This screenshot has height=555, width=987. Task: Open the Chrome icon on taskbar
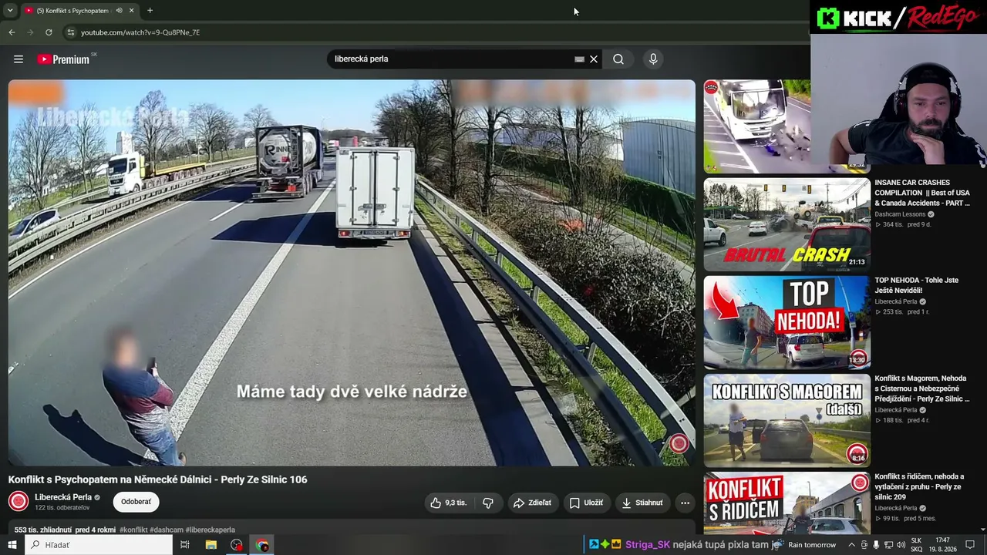coord(262,545)
